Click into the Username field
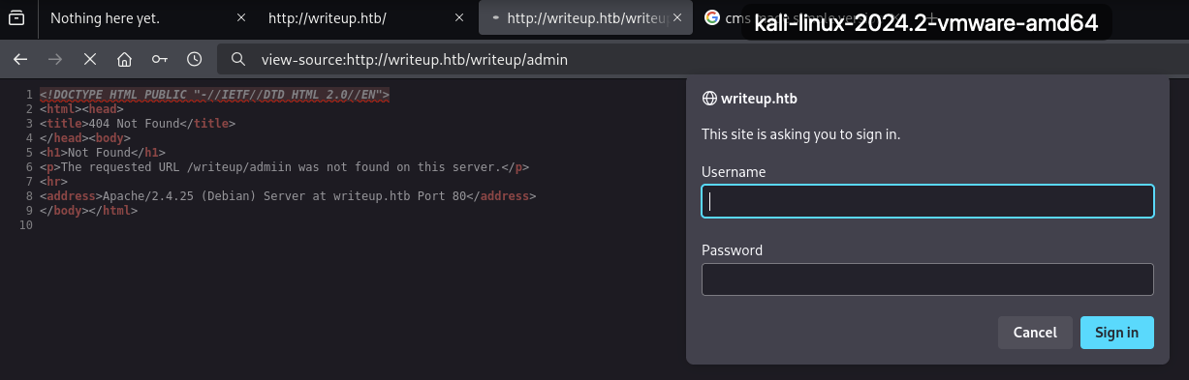This screenshot has height=380, width=1189. [927, 201]
